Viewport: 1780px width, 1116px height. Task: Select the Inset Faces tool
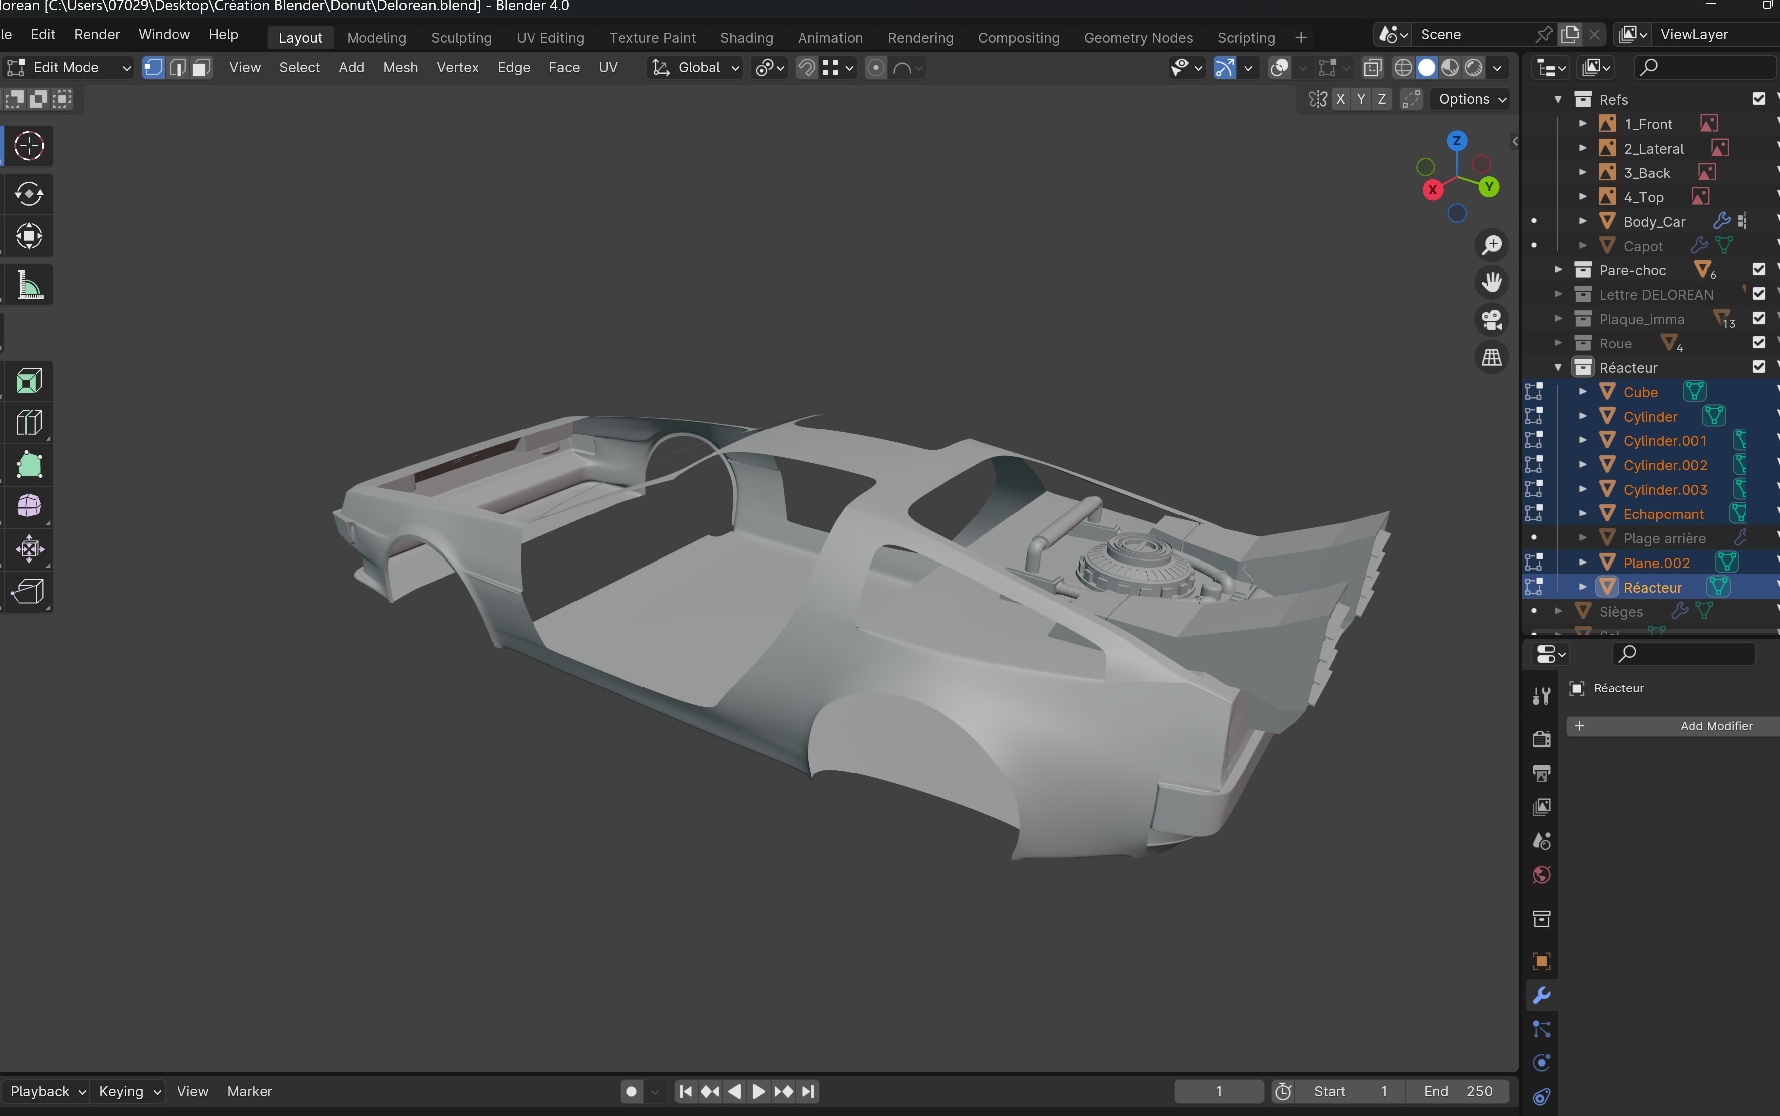pos(29,382)
